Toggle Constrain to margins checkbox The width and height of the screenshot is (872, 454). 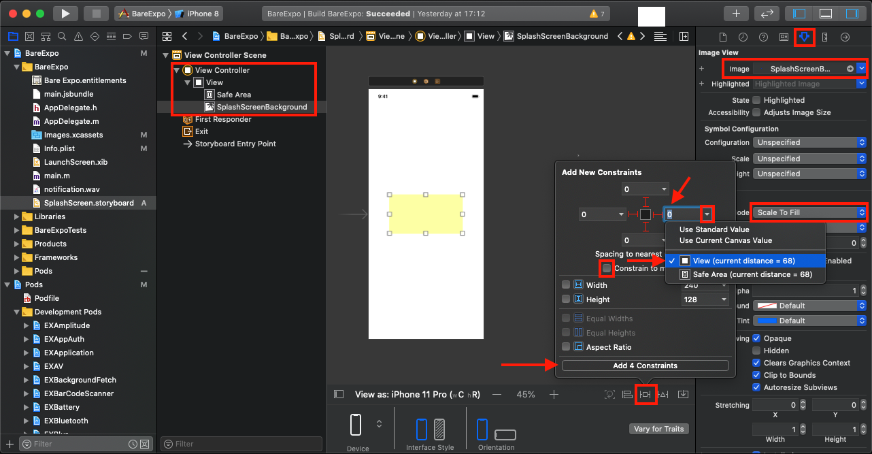tap(607, 268)
